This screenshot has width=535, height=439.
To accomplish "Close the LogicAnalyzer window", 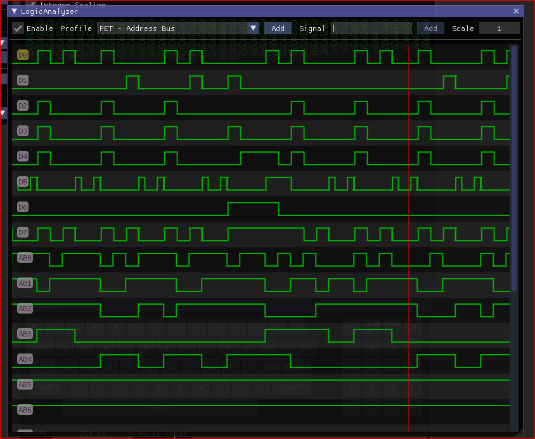I will click(517, 11).
